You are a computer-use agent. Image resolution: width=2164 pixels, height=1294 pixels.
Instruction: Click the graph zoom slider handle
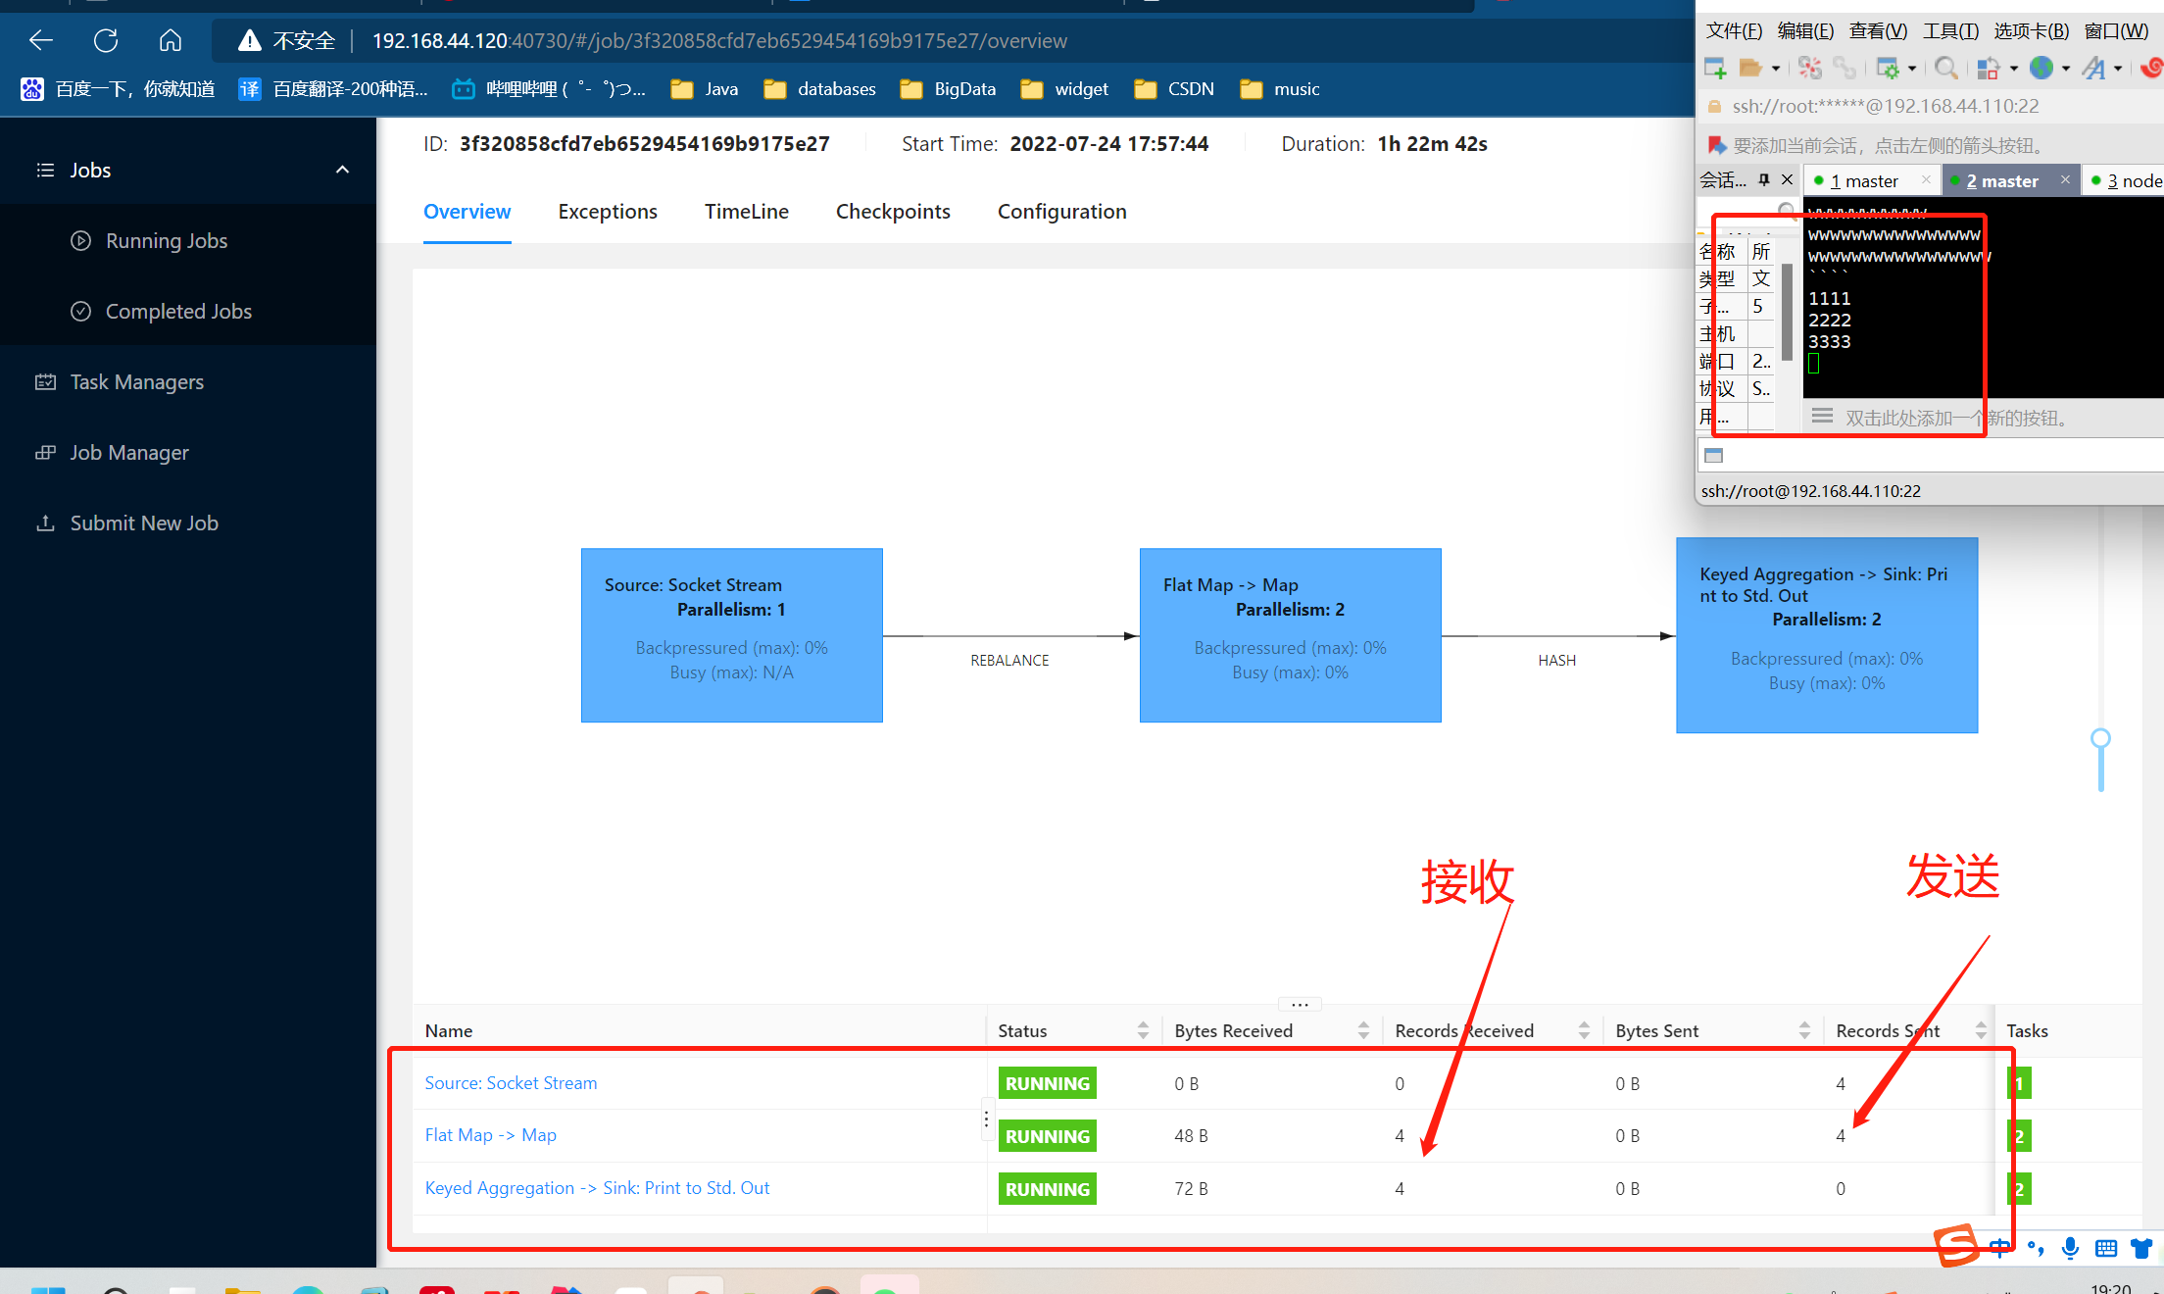pos(2100,738)
